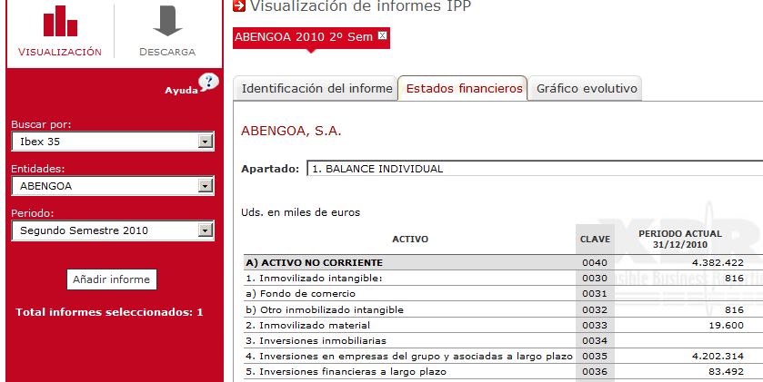Click the ABENGOA, S.A. company heading
The height and width of the screenshot is (382, 763).
click(291, 131)
